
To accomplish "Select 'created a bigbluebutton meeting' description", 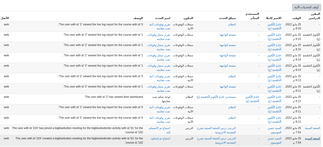I will (79, 140).
